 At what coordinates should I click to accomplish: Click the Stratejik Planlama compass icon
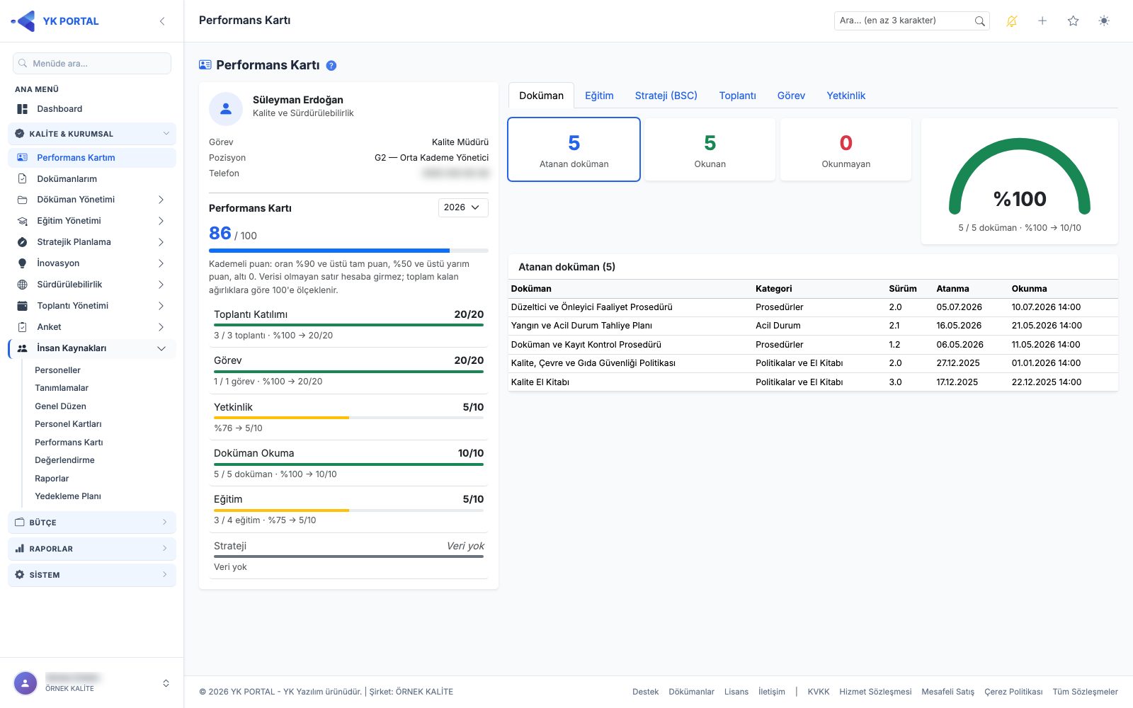(x=22, y=242)
